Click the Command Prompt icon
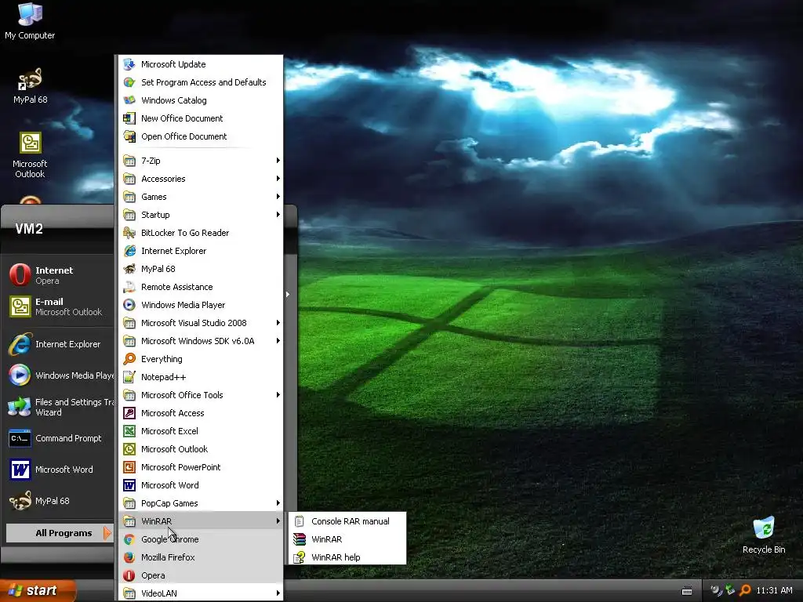 pos(20,438)
